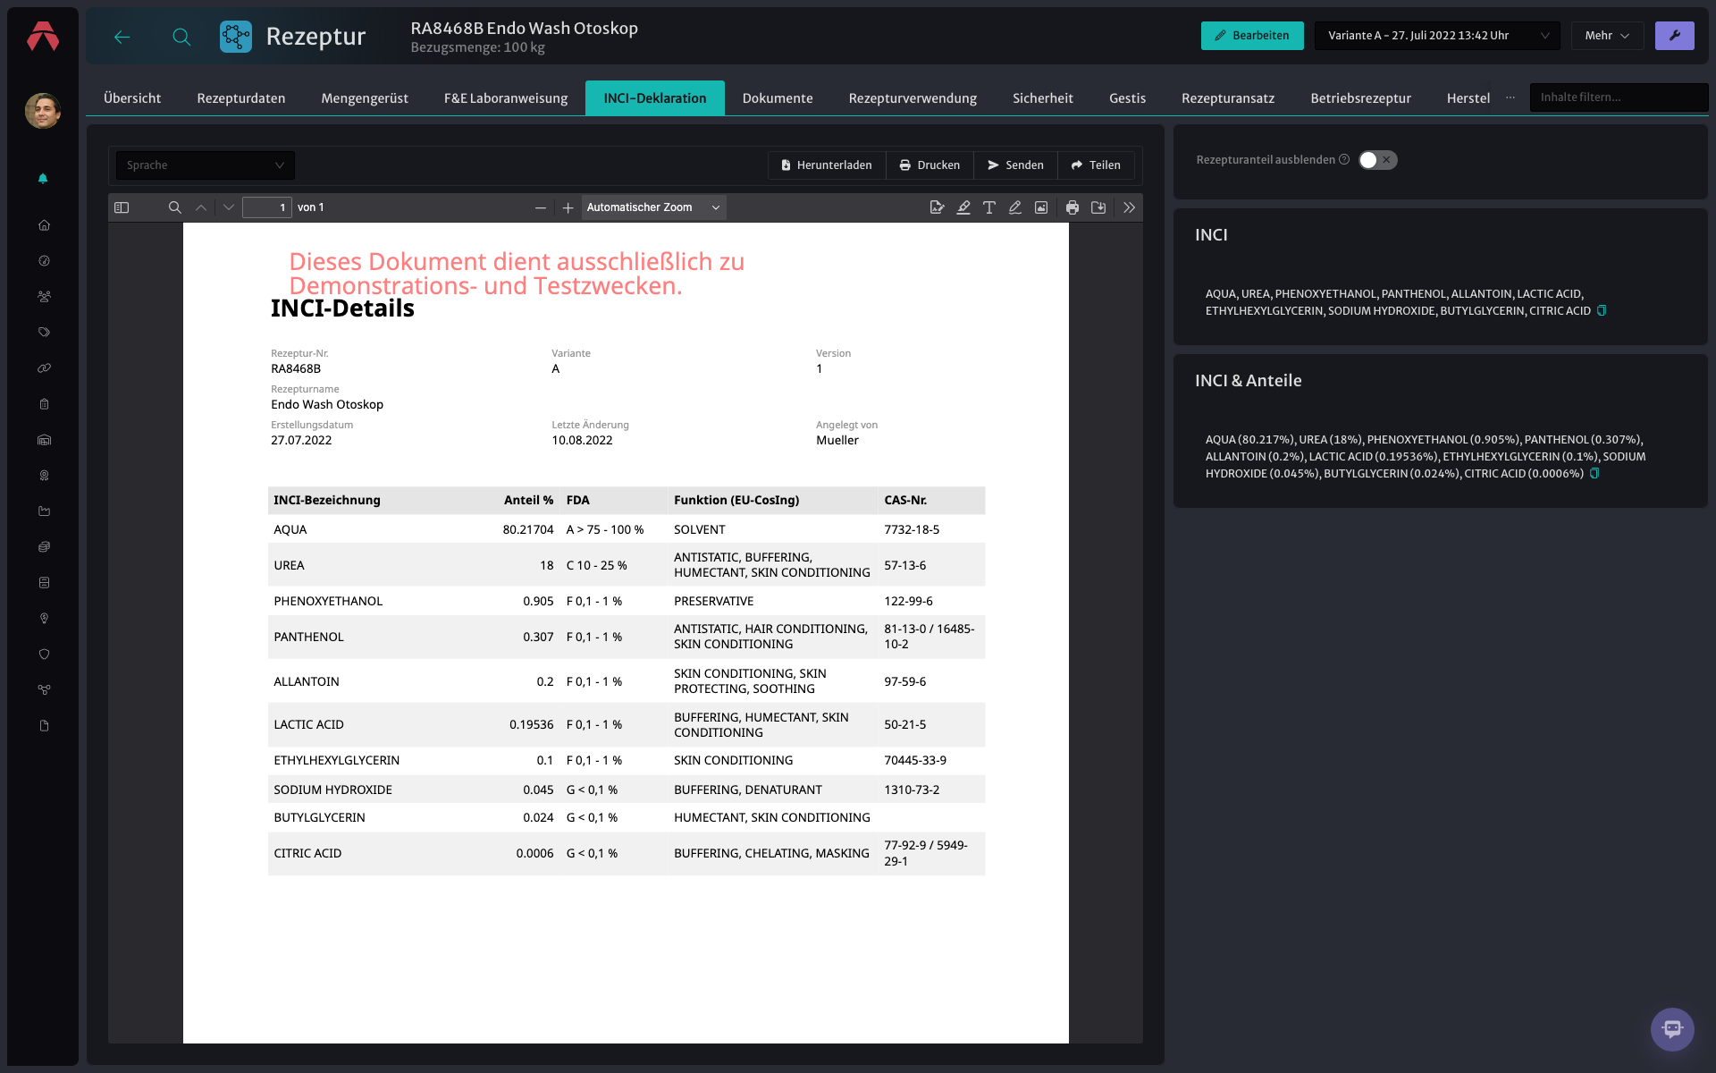Viewport: 1716px width, 1073px height.
Task: Switch to the Mengengerüst tab
Action: (x=365, y=98)
